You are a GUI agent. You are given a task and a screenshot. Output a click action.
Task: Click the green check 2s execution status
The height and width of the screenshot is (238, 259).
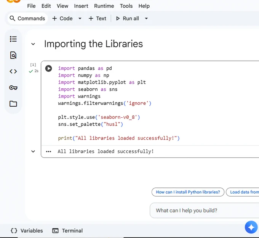pyautogui.click(x=34, y=71)
